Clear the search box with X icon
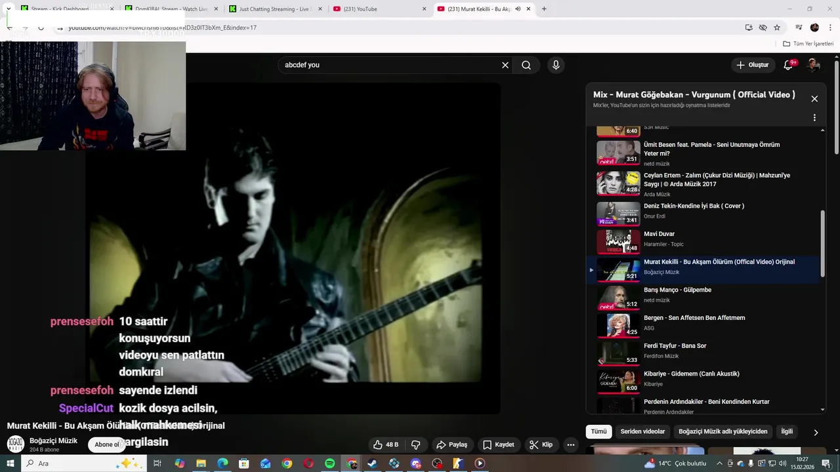 click(505, 65)
